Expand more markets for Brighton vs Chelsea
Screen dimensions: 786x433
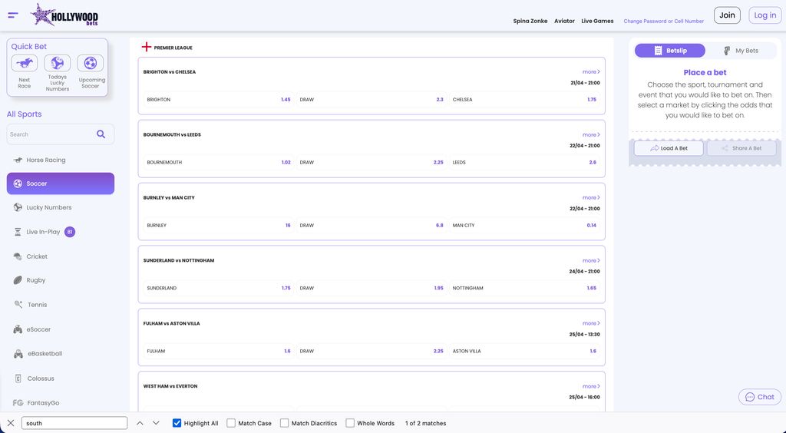click(591, 71)
